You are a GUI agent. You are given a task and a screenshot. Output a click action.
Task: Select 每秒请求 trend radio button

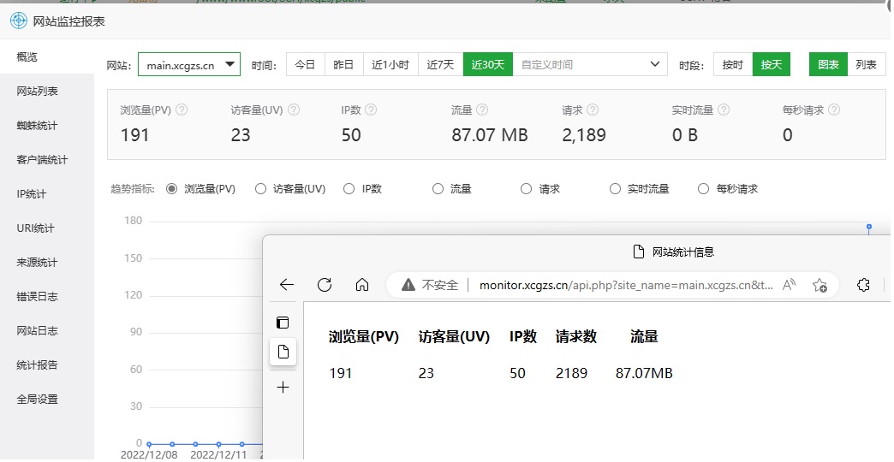tap(704, 188)
